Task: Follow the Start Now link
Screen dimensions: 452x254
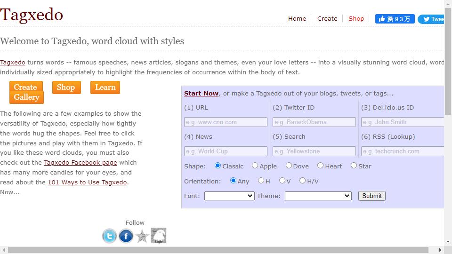Action: [x=201, y=94]
